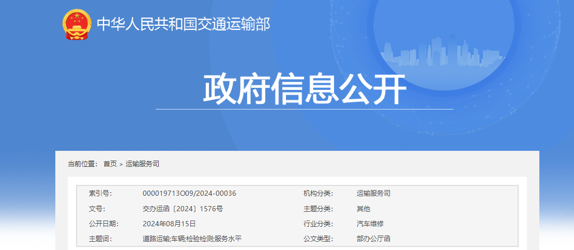Click the 公文类型 field label

point(318,239)
